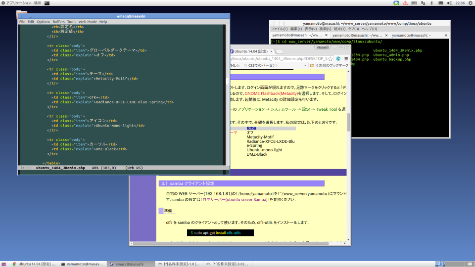Close the third terminal tab
Image resolution: width=475 pixels, height=267 pixels.
click(446, 36)
